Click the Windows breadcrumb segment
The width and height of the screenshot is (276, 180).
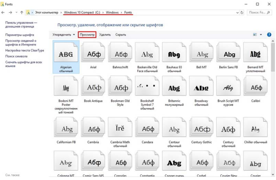[x=112, y=12]
